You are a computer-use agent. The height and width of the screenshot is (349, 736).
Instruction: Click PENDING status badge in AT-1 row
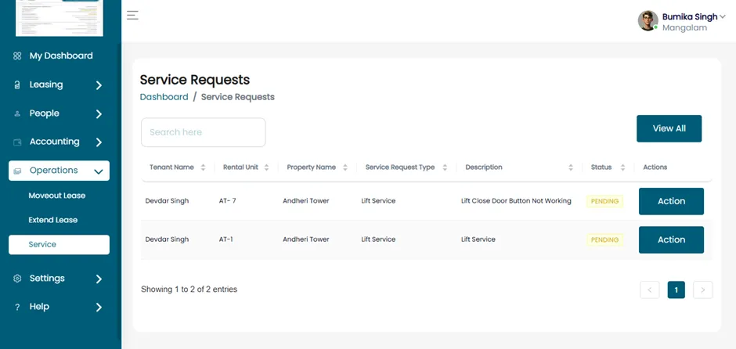pyautogui.click(x=604, y=239)
